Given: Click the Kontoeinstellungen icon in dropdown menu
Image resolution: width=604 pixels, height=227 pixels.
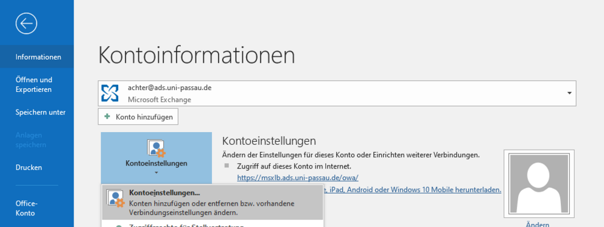Looking at the screenshot, I should tap(116, 198).
